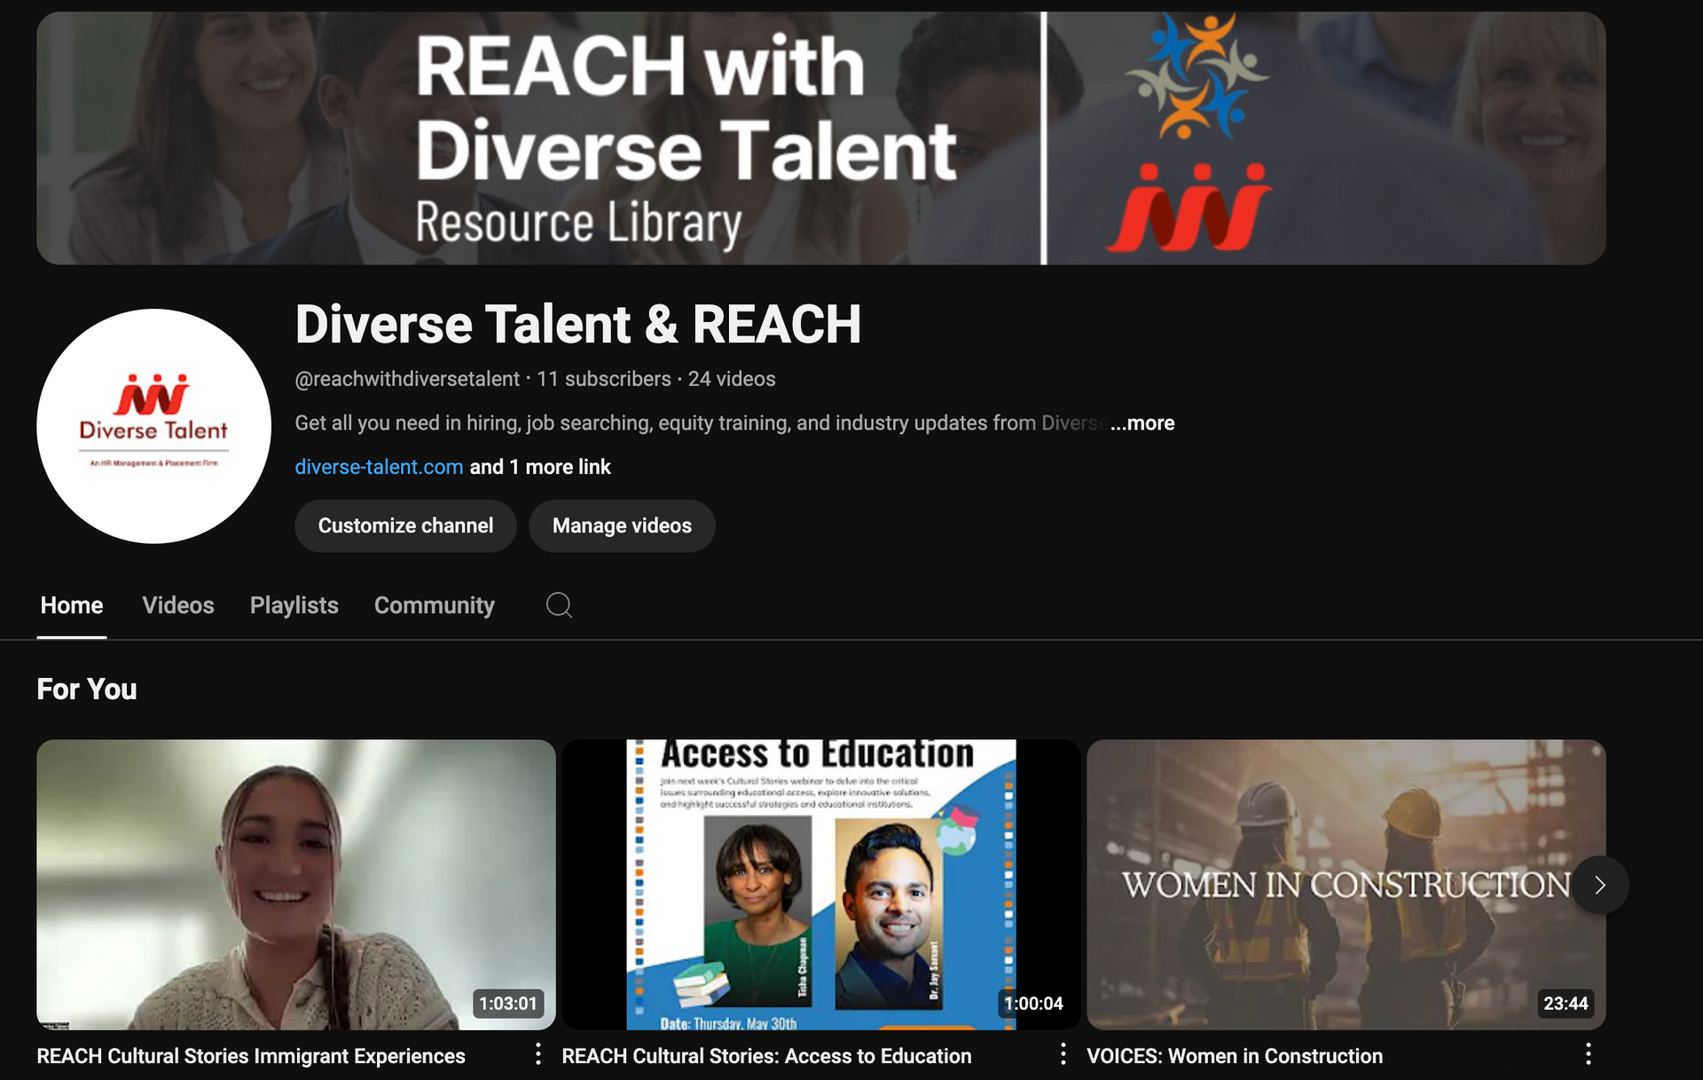This screenshot has height=1080, width=1703.
Task: Open the Playlists tab
Action: (x=294, y=605)
